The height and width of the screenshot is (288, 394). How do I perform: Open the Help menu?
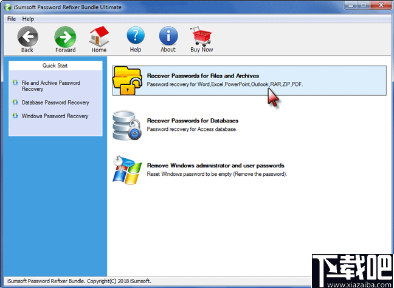point(28,19)
